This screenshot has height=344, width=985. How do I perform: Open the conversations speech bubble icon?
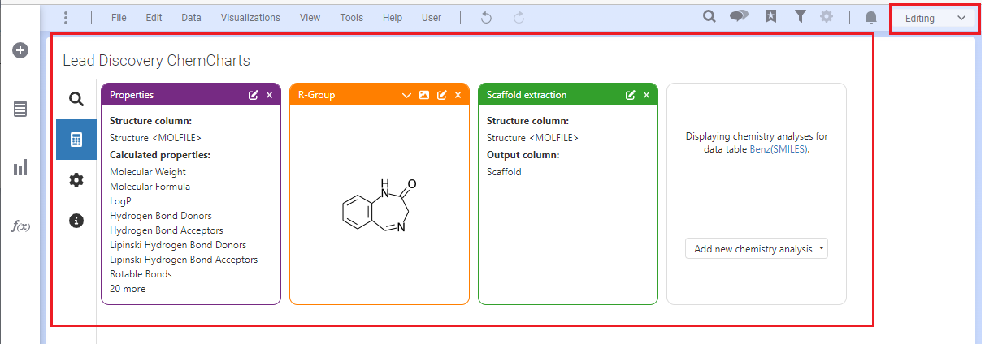pos(739,16)
